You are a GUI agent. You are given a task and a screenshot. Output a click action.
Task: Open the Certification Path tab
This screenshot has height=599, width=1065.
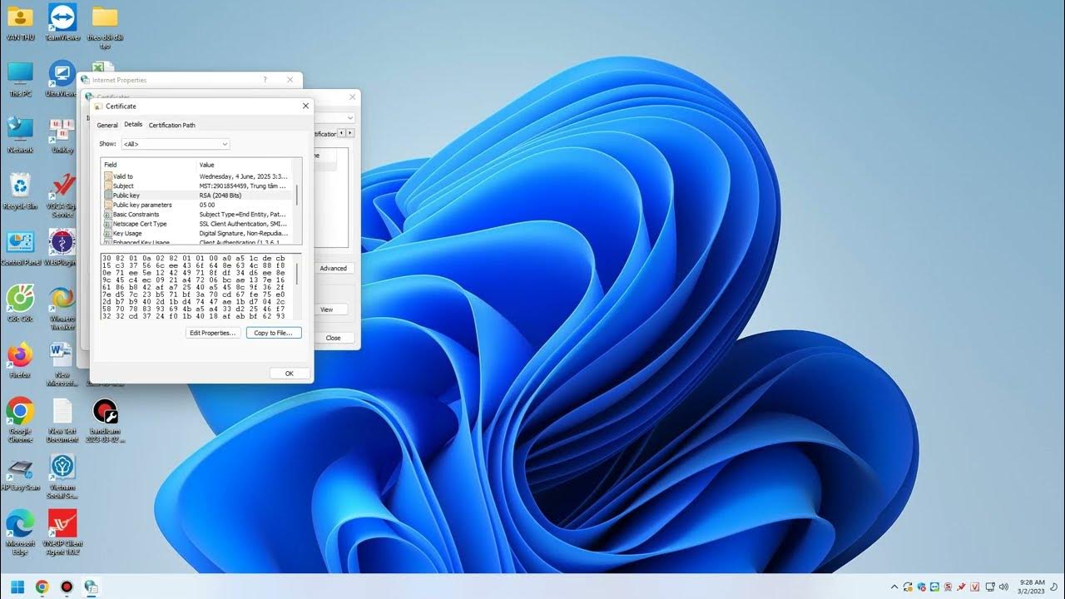pos(172,125)
